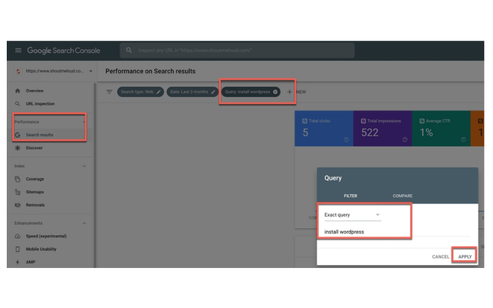Image resolution: width=493 pixels, height=308 pixels.
Task: Edit the Search type: Web filter chip
Action: [141, 92]
